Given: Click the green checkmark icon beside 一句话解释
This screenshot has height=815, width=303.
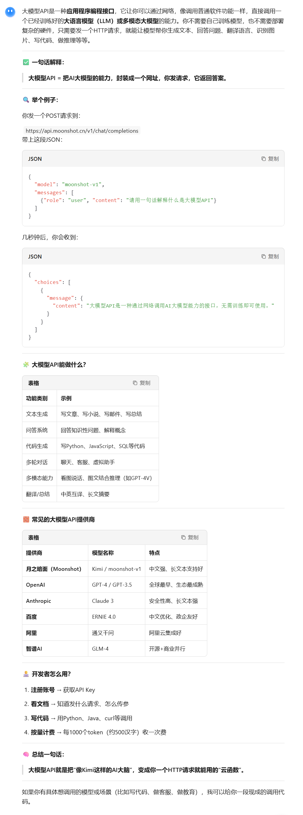Looking at the screenshot, I should click(x=26, y=62).
